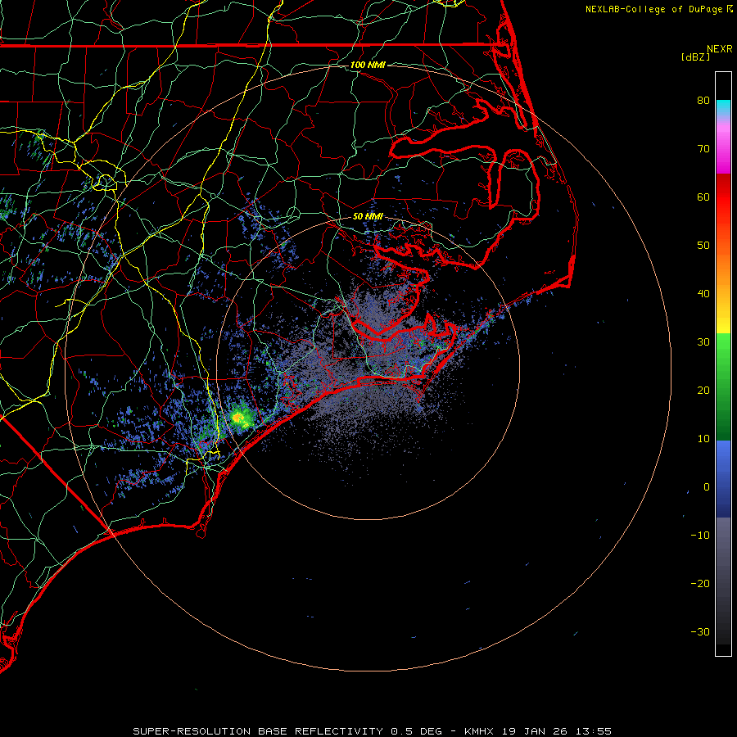Click the -10 dBZ value on the color scale
This screenshot has height=737, width=737.
coord(700,536)
